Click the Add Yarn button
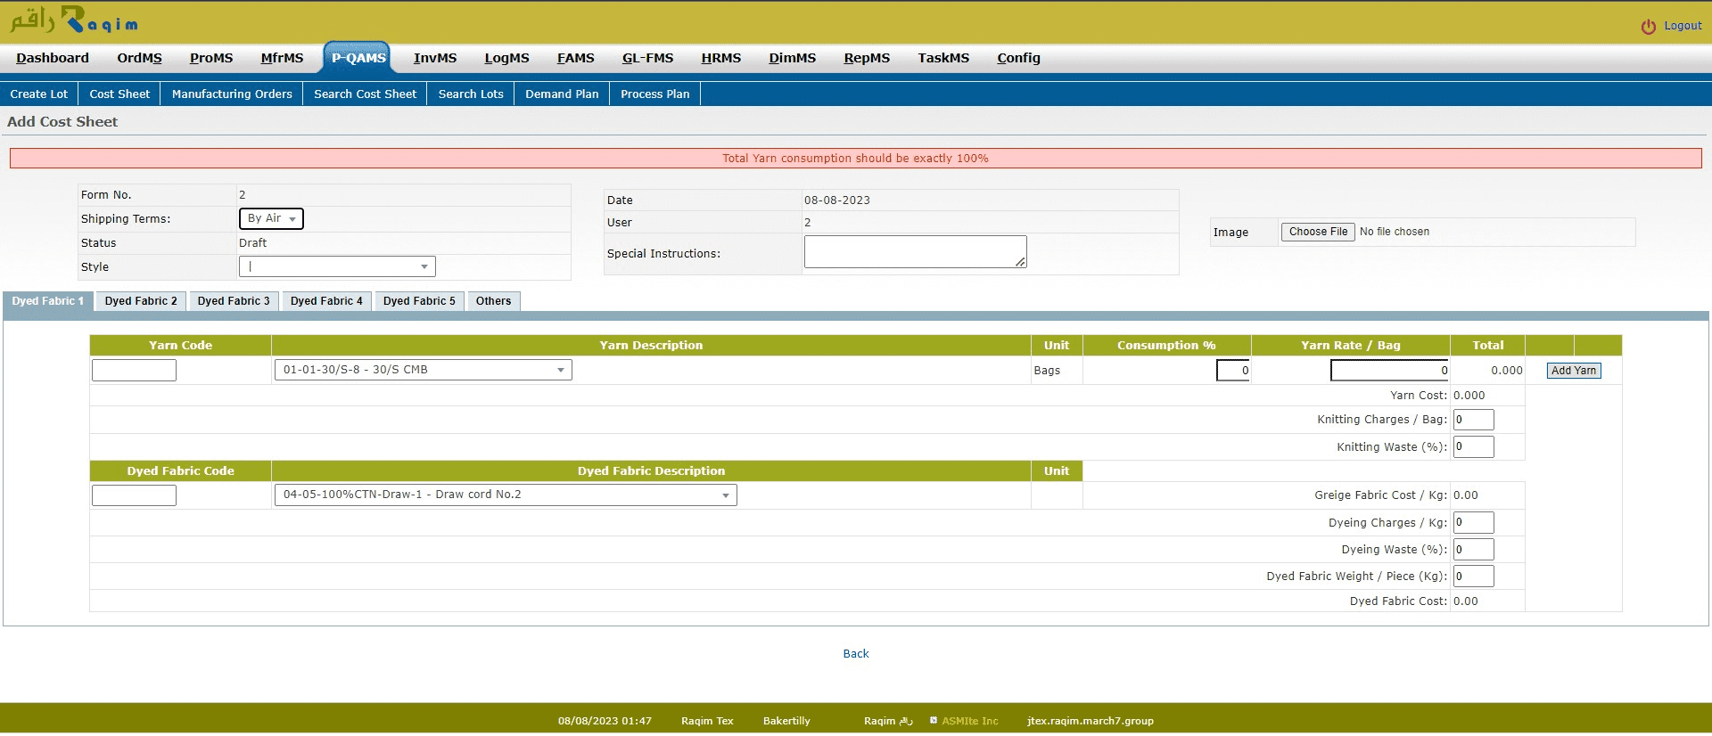The image size is (1712, 736). tap(1573, 371)
